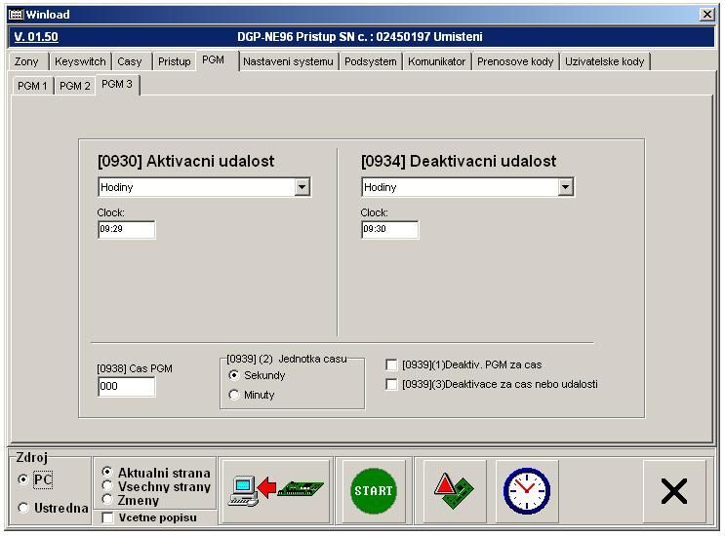Click the V. 01.50 version link
This screenshot has width=725, height=536.
coord(36,37)
